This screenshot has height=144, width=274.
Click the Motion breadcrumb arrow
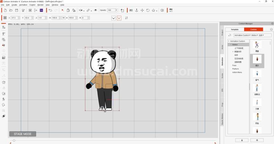coord(258,35)
